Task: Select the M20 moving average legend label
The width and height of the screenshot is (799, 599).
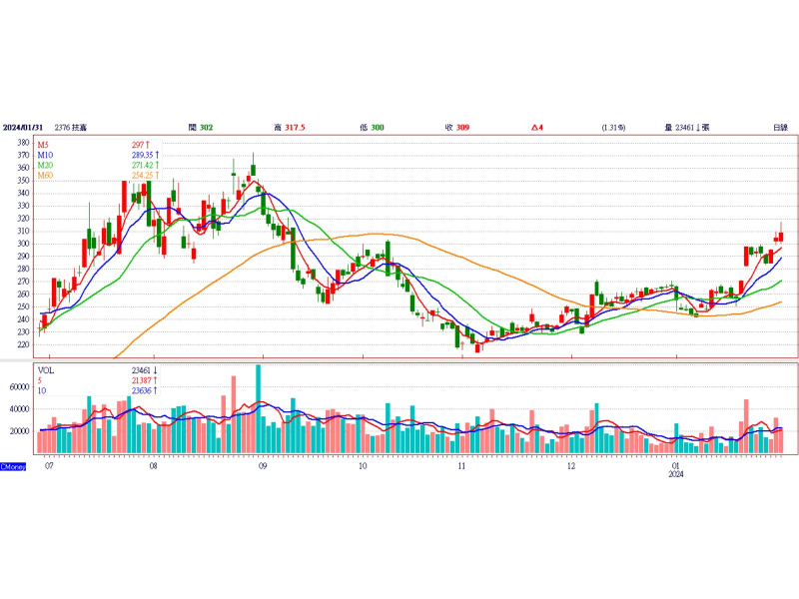Action: [x=46, y=166]
